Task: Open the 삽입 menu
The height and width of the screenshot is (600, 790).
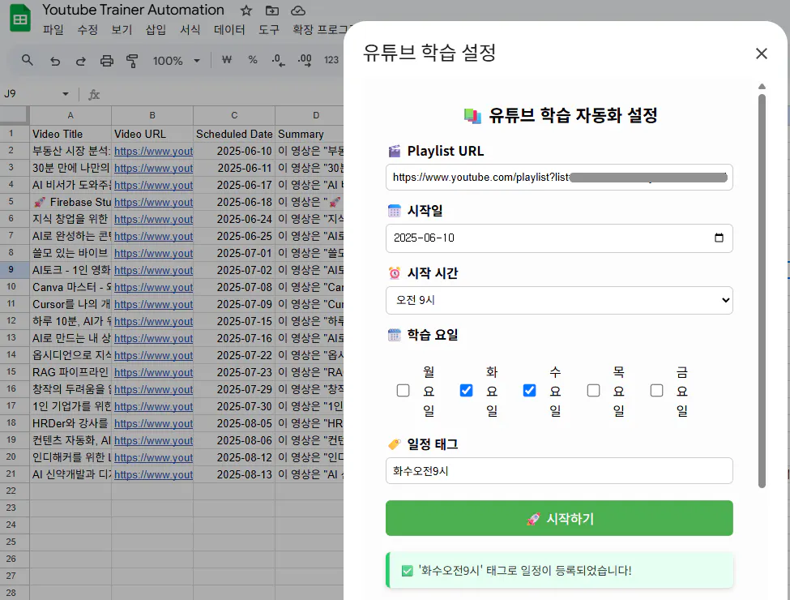Action: click(156, 30)
